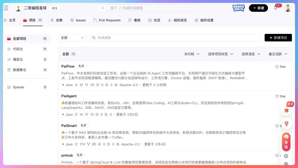The width and height of the screenshot is (298, 168).
Task: Expand the 选择项目标签 tag filter
Action: (220, 54)
